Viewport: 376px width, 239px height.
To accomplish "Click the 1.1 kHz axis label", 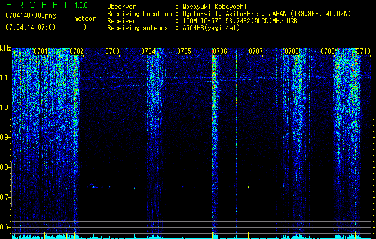I will (5, 78).
